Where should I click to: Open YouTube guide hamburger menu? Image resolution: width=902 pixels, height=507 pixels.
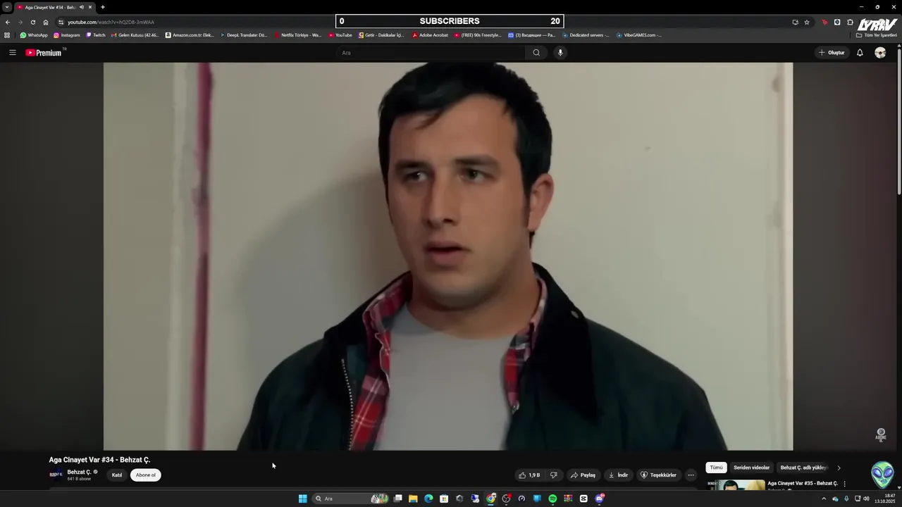(12, 53)
